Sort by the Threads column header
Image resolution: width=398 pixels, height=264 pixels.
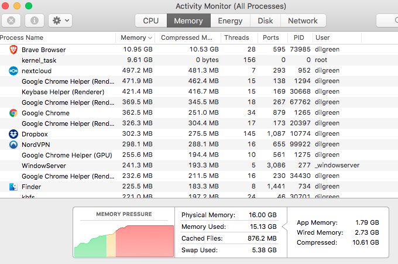click(x=236, y=37)
